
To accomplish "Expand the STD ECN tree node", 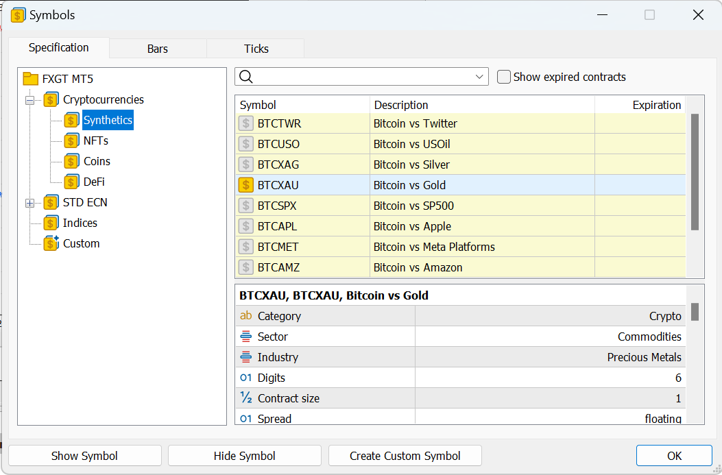I will click(x=29, y=203).
